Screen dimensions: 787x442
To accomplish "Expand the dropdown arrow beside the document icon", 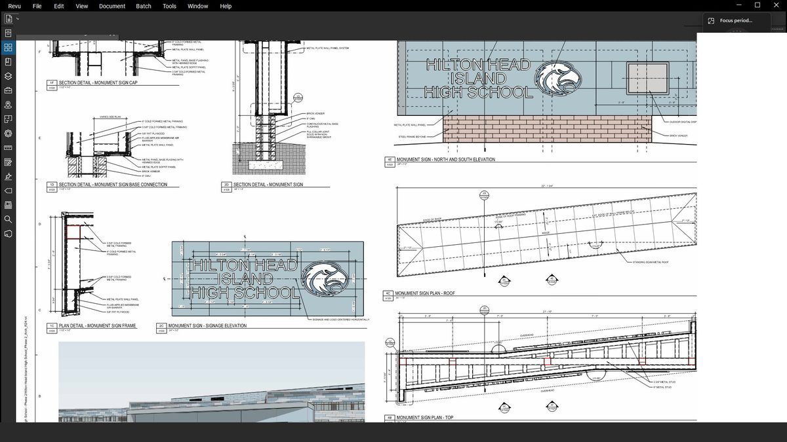I will click(18, 19).
